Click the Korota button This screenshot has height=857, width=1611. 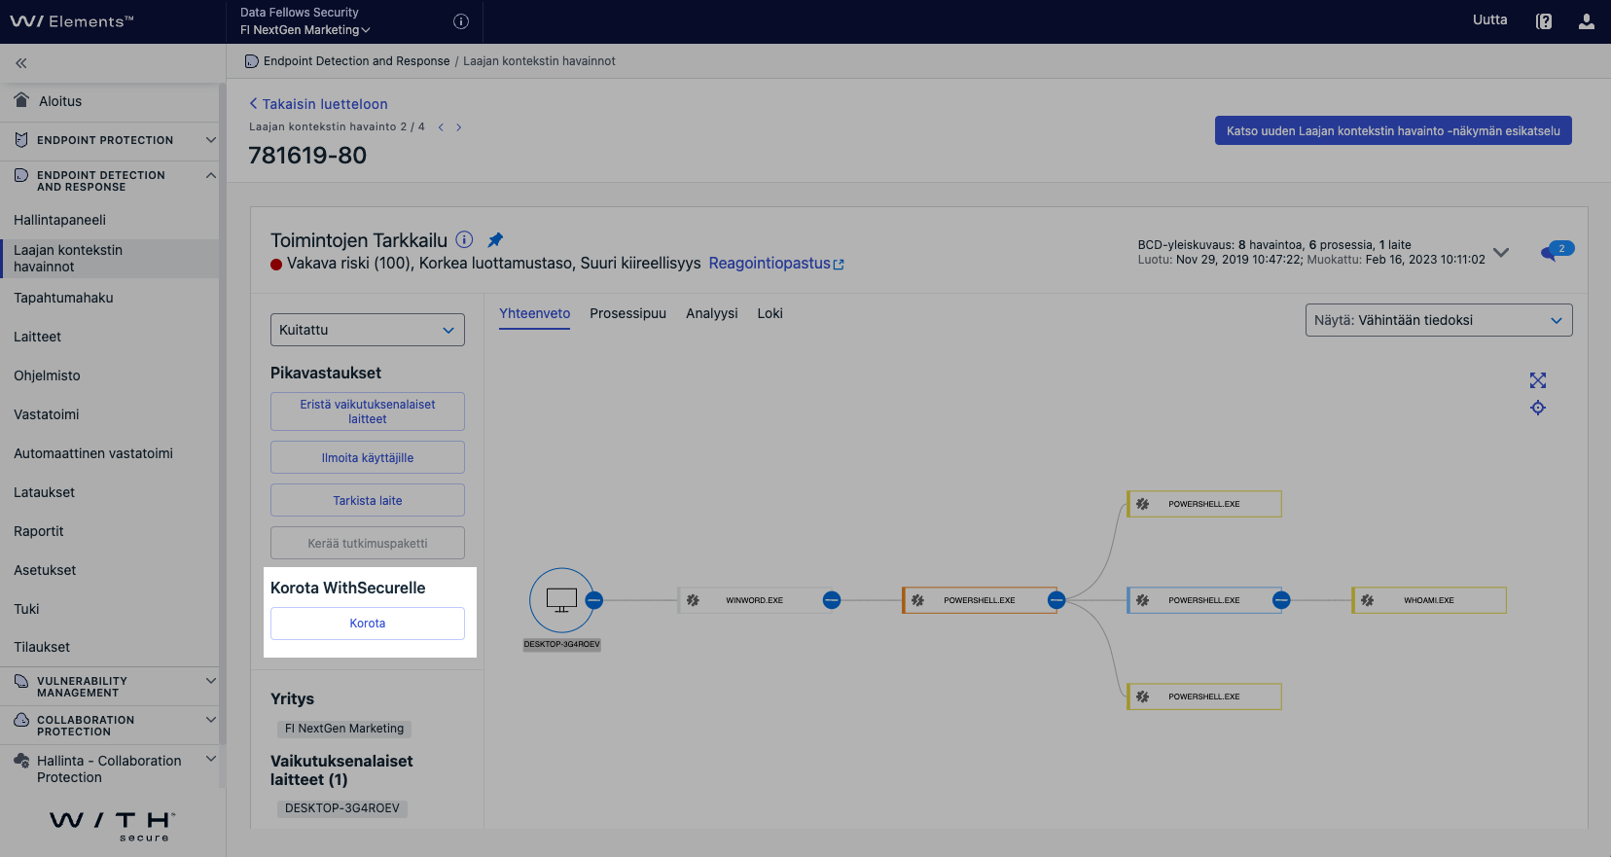pyautogui.click(x=367, y=624)
